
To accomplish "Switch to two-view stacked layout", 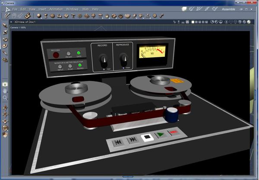I will [x=196, y=22].
